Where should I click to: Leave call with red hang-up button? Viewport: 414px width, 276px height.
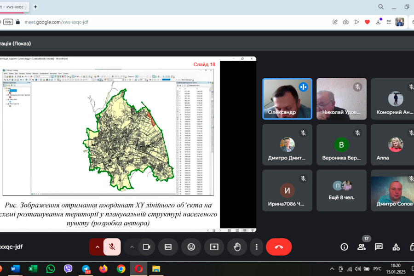click(279, 247)
